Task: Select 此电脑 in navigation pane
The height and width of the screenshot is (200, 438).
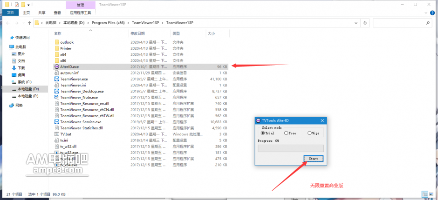Action: tap(21, 47)
